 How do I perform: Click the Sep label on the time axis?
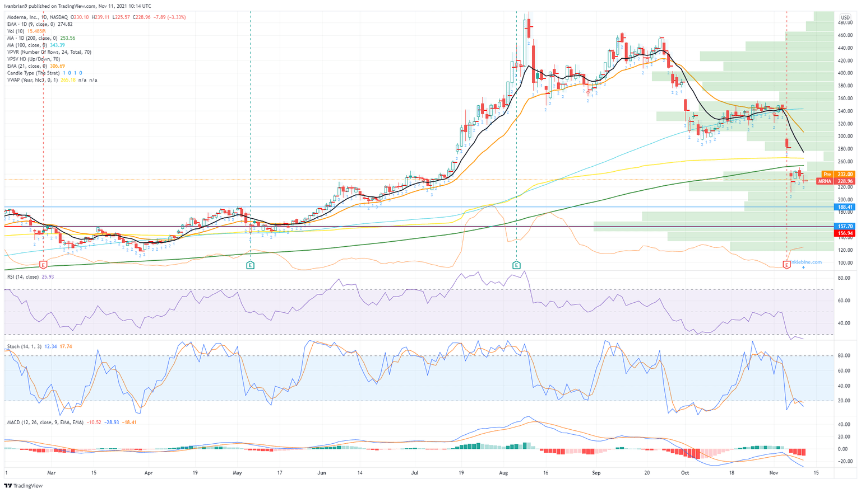pyautogui.click(x=596, y=473)
